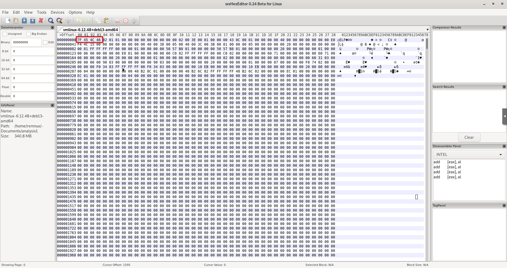Minimize the wxHexEditor window

pyautogui.click(x=484, y=4)
